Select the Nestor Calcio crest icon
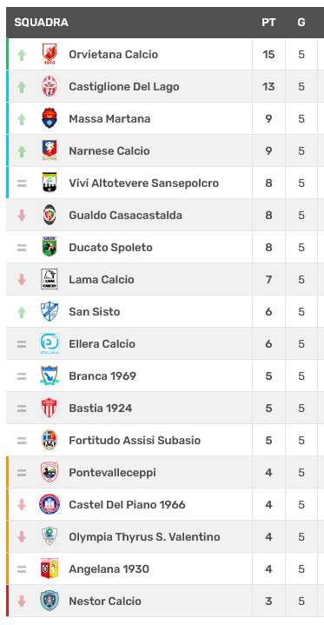Image resolution: width=324 pixels, height=625 pixels. click(50, 601)
